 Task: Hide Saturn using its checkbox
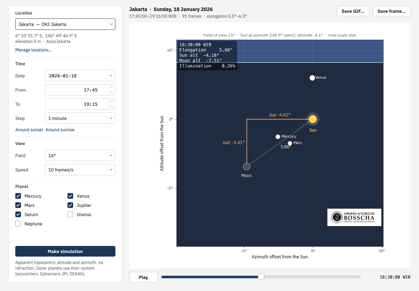[18, 214]
